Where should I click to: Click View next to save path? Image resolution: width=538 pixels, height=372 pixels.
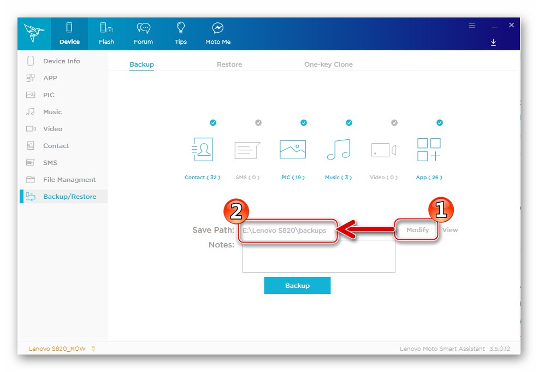[450, 230]
